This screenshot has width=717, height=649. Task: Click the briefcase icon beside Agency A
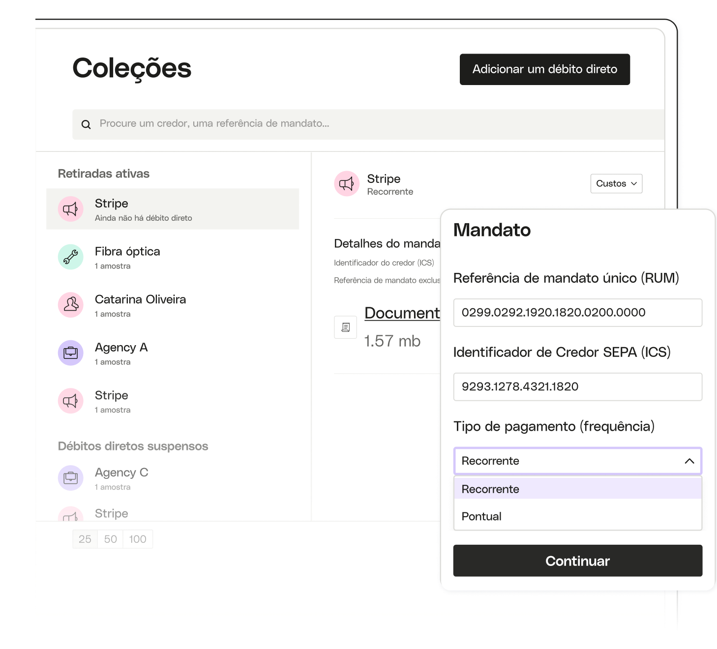click(70, 353)
